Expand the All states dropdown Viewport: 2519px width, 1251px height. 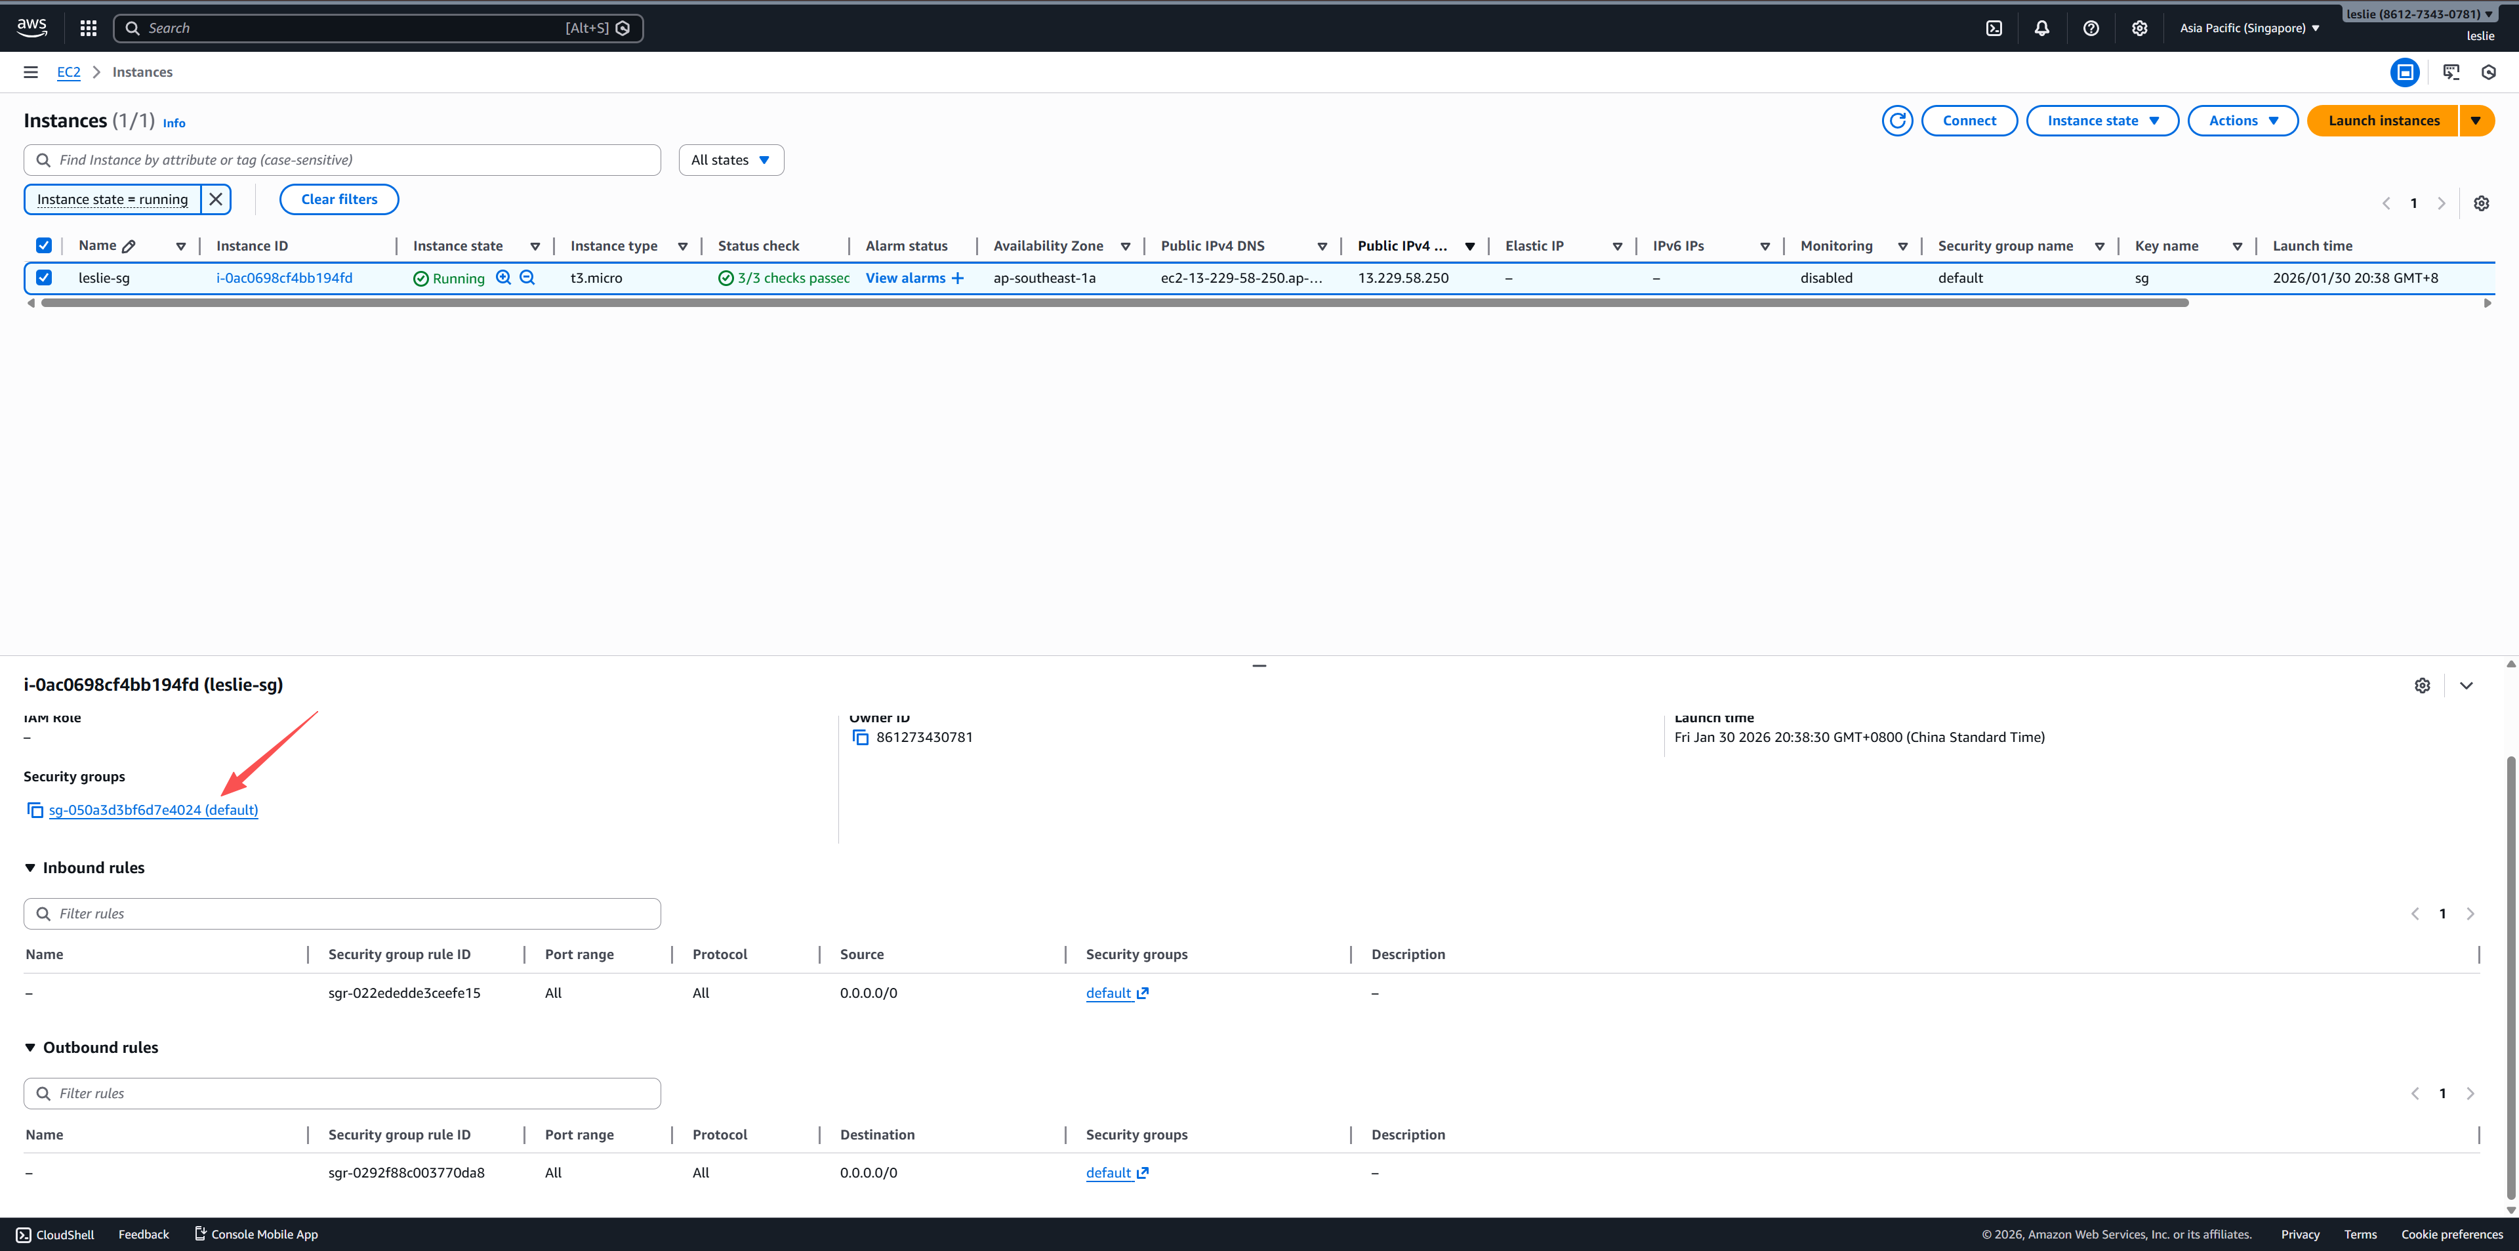tap(731, 161)
